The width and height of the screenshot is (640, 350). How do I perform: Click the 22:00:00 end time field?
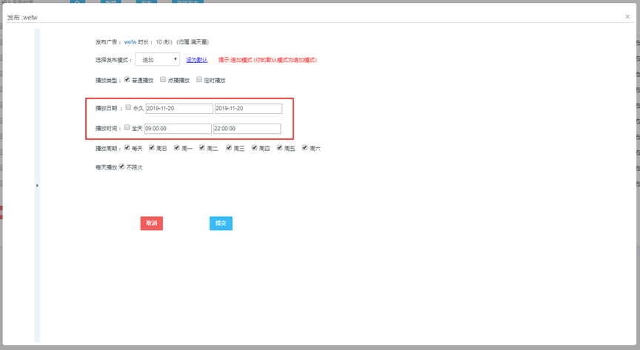click(247, 129)
